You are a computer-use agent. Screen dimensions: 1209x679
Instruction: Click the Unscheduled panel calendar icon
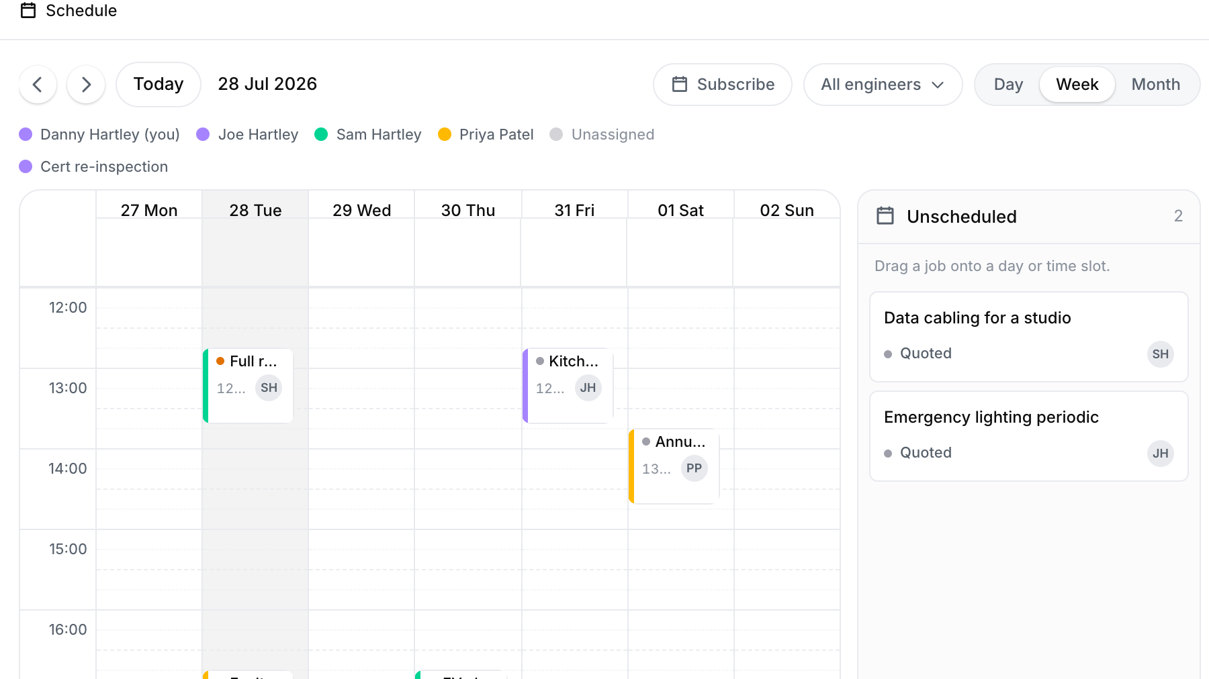click(885, 216)
